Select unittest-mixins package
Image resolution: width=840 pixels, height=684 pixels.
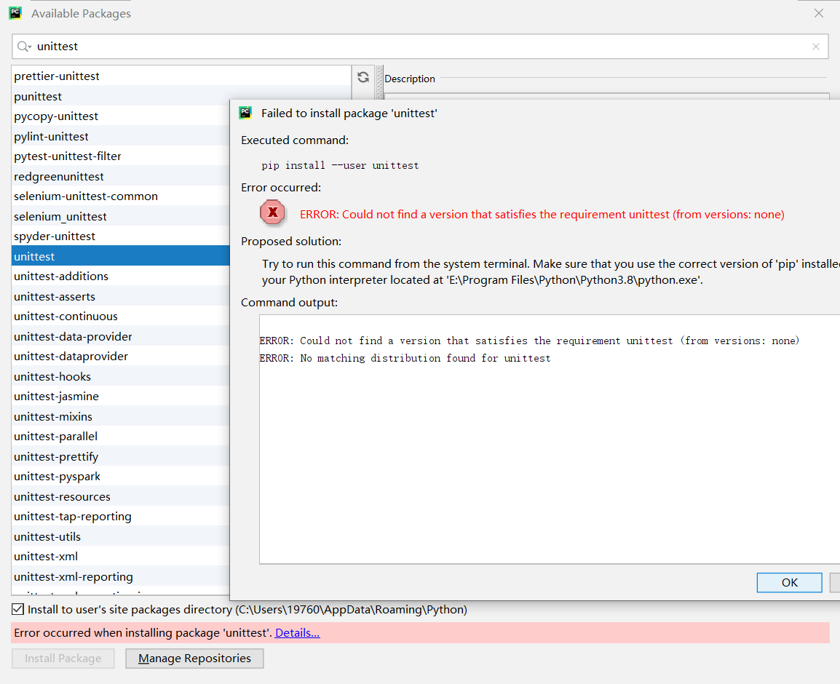click(121, 416)
